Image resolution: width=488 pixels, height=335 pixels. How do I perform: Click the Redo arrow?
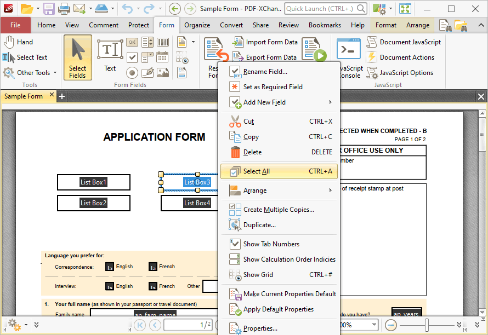[x=149, y=9]
